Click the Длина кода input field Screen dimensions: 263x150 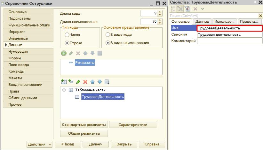[149, 13]
